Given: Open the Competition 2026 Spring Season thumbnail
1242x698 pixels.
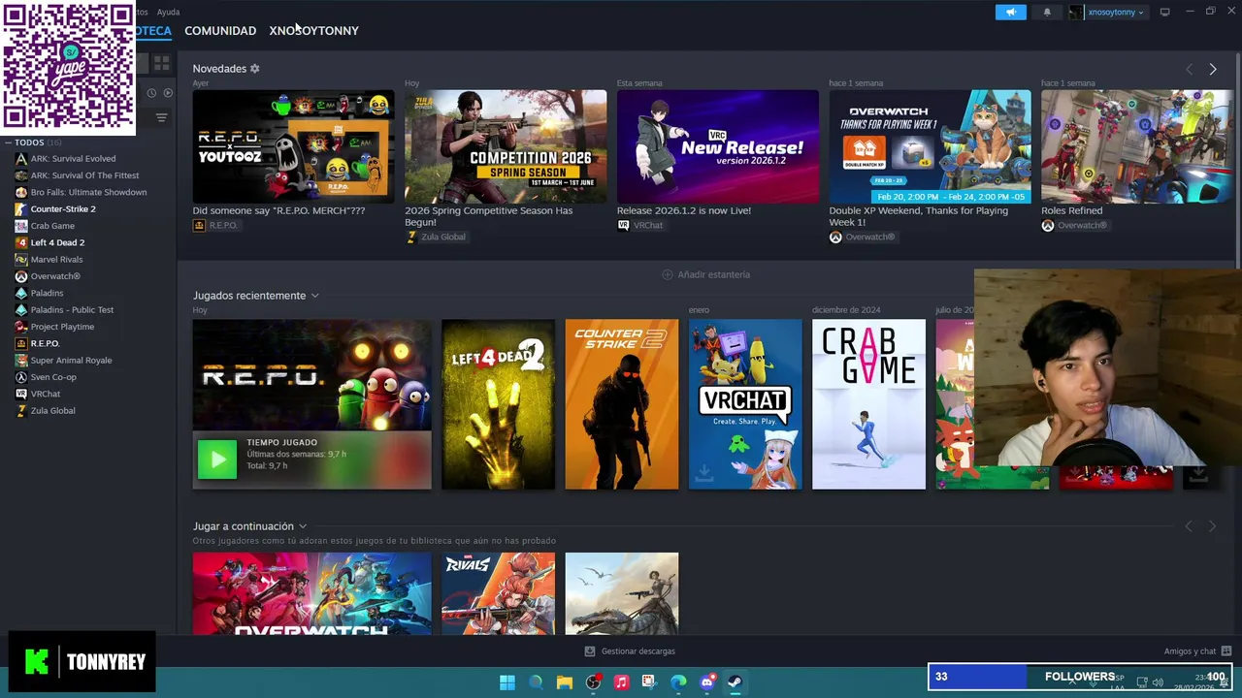Looking at the screenshot, I should [x=506, y=146].
